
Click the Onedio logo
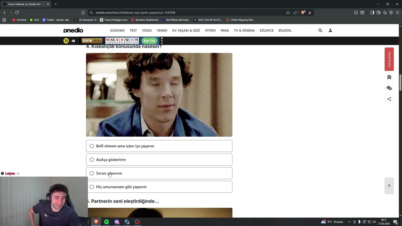tap(73, 30)
